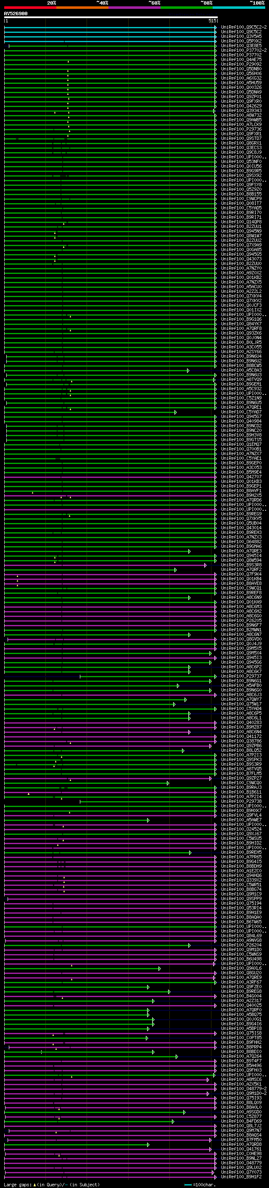The height and width of the screenshot is (1188, 269).
Task: Click label UniRef100_A5AFB0
Action: pyautogui.click(x=241, y=685)
